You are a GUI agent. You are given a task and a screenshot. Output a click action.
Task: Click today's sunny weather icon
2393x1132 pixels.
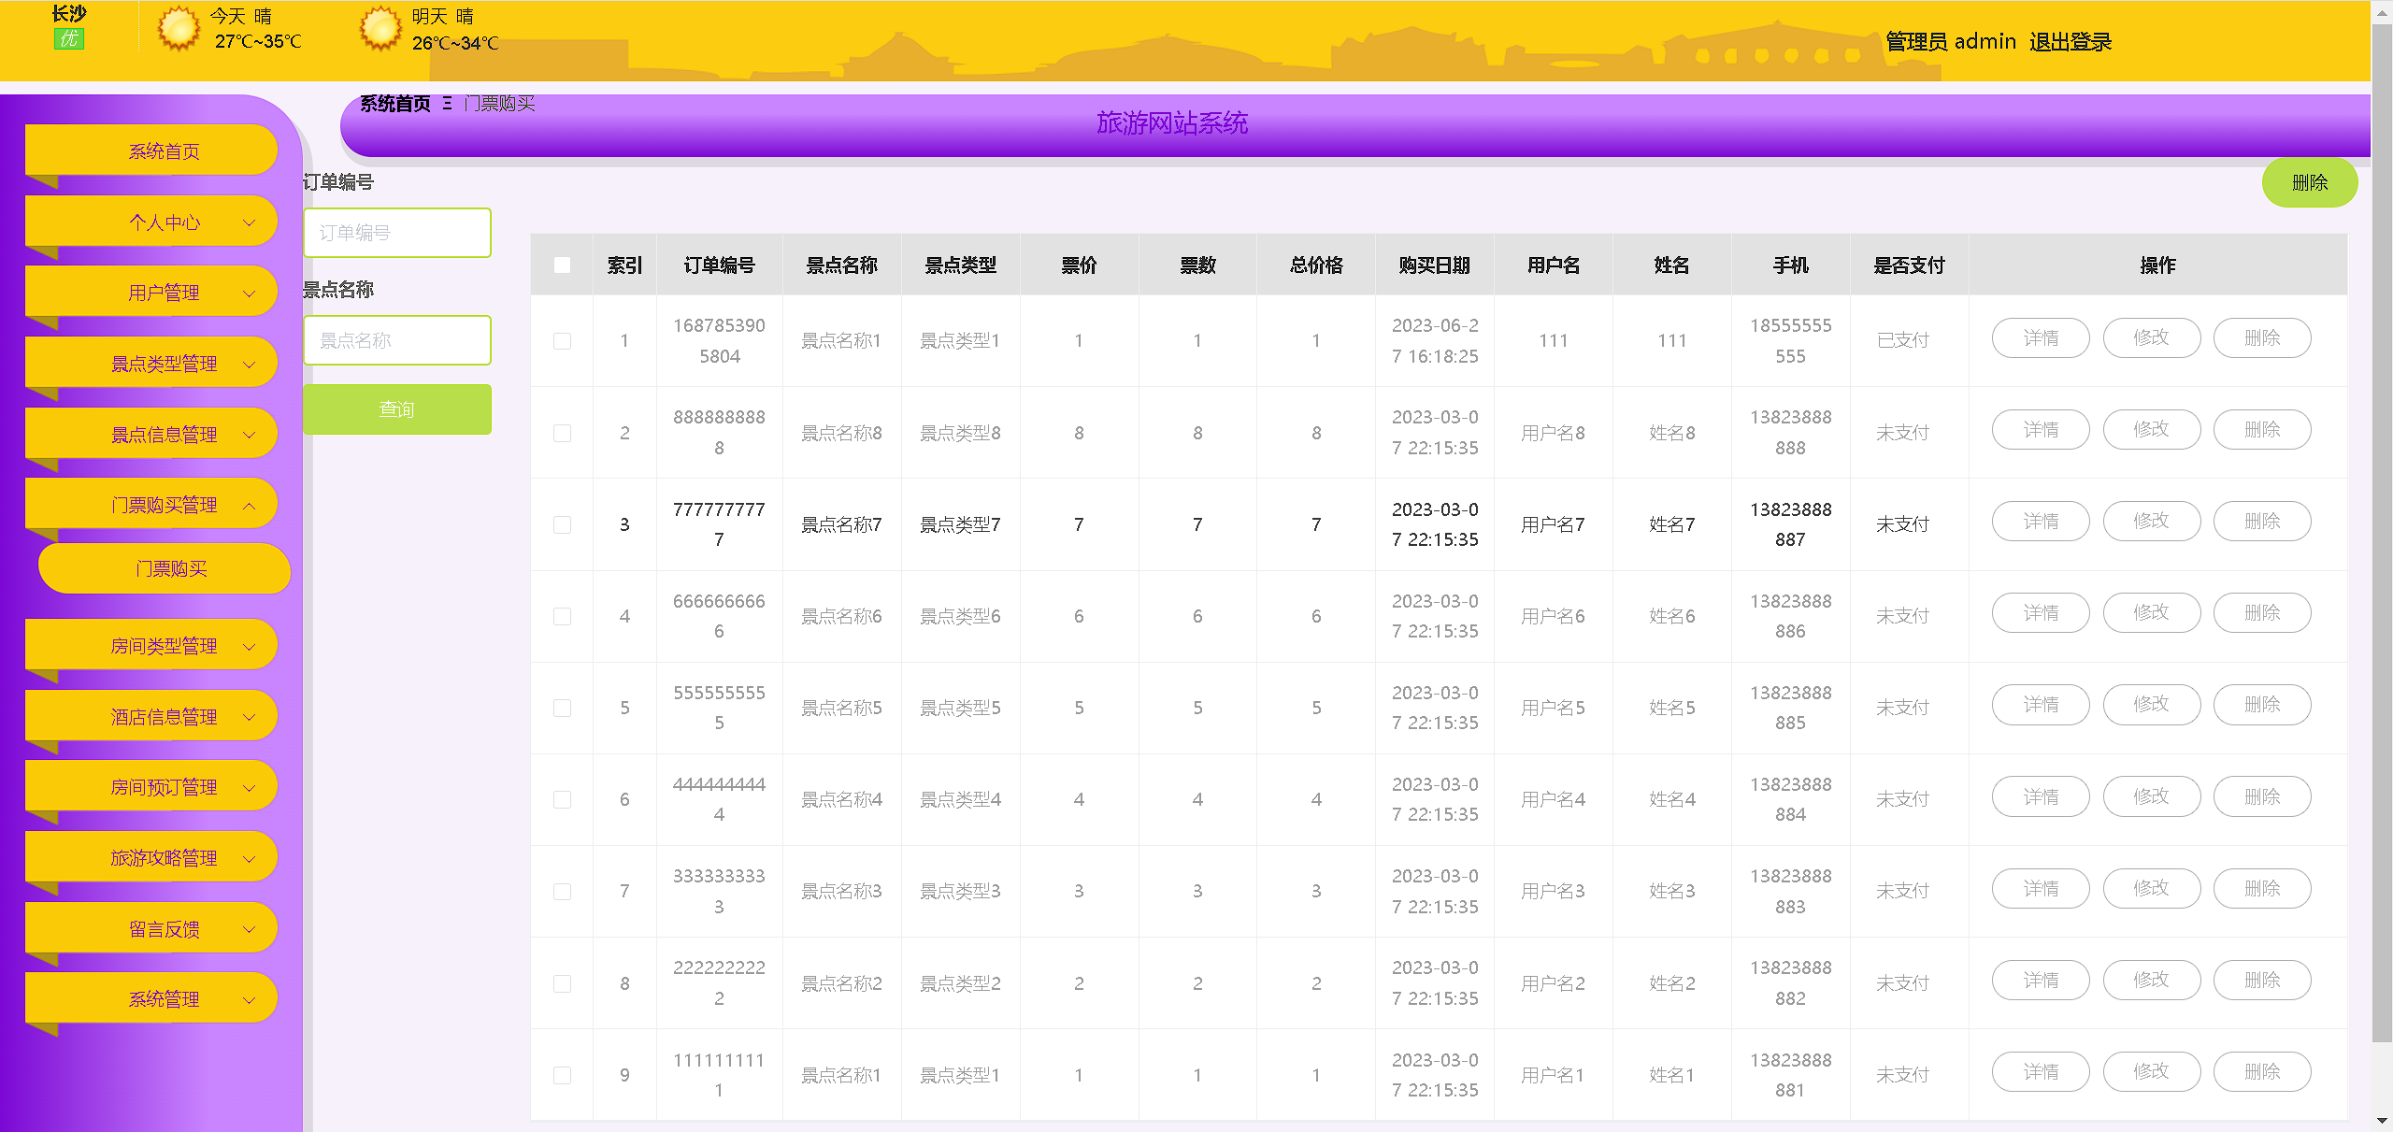pyautogui.click(x=178, y=28)
